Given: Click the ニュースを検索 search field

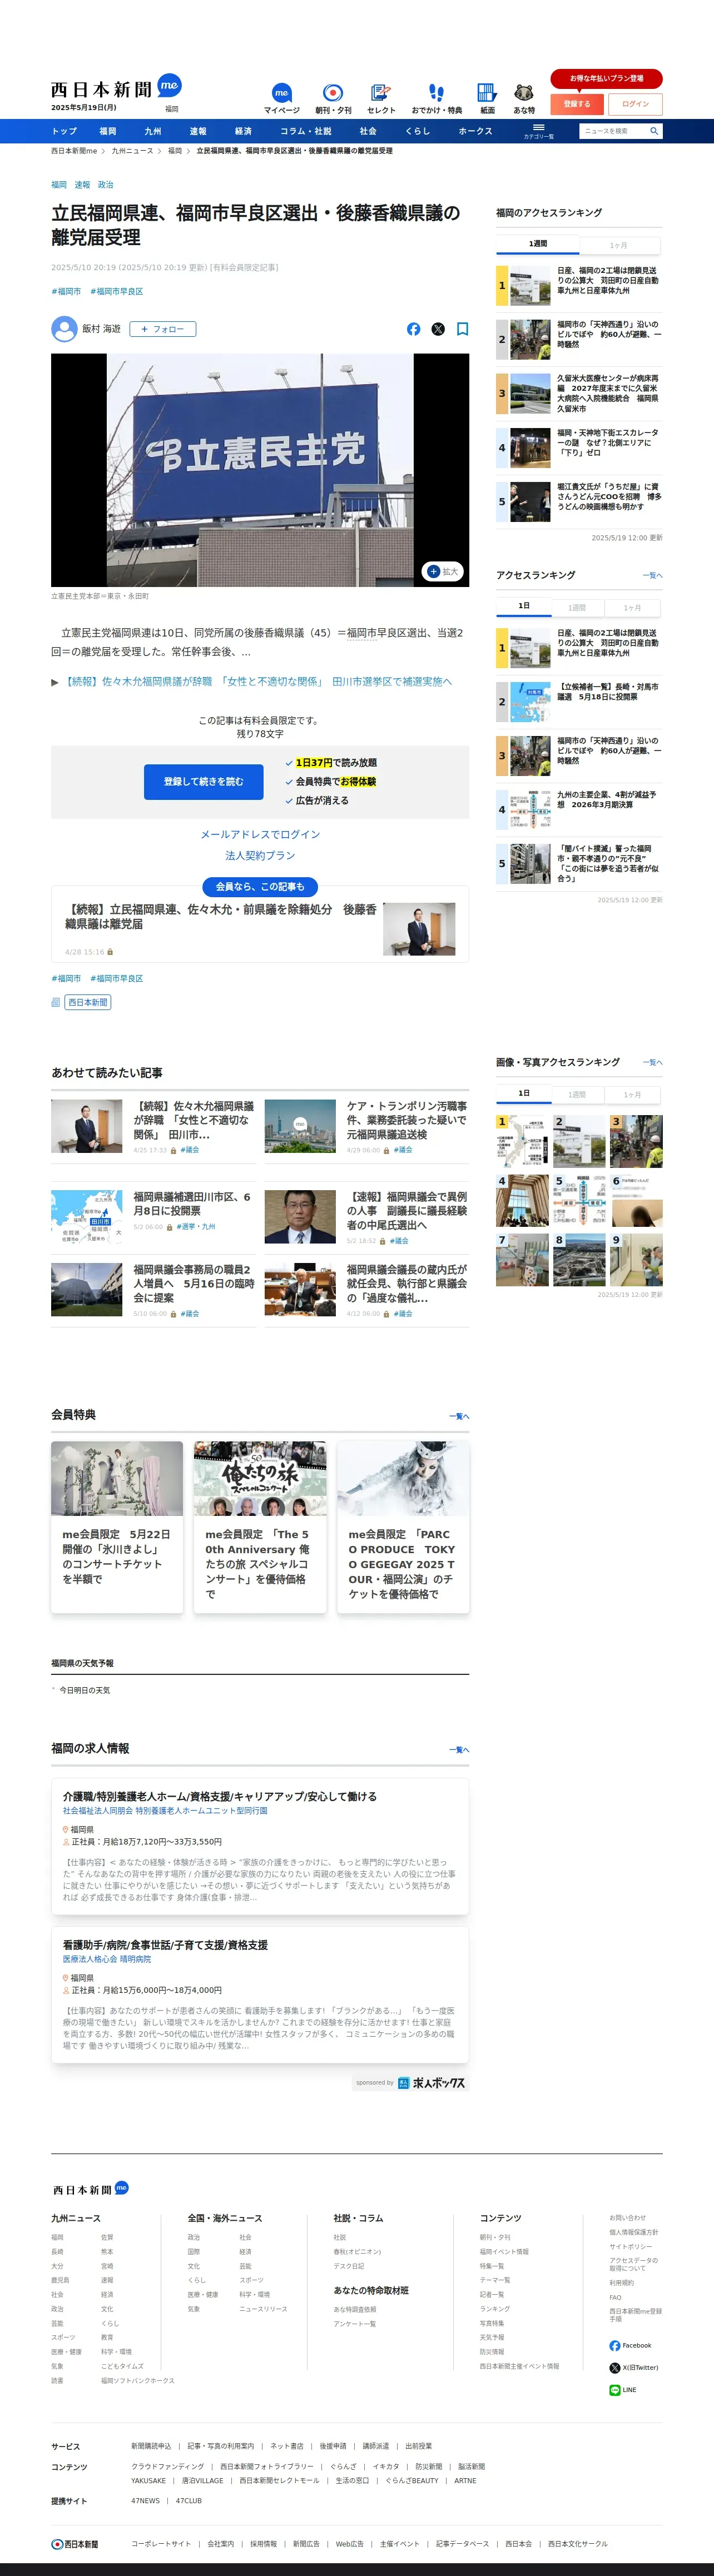Looking at the screenshot, I should [613, 131].
